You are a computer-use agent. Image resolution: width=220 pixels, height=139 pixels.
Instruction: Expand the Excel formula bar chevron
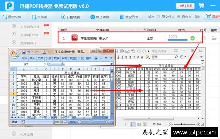(x=112, y=64)
